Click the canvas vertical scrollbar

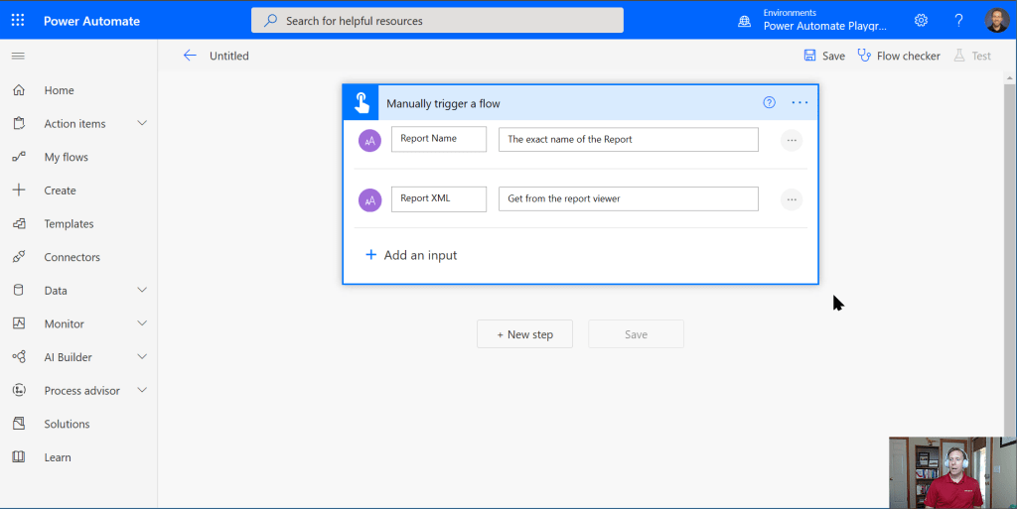point(1009,259)
